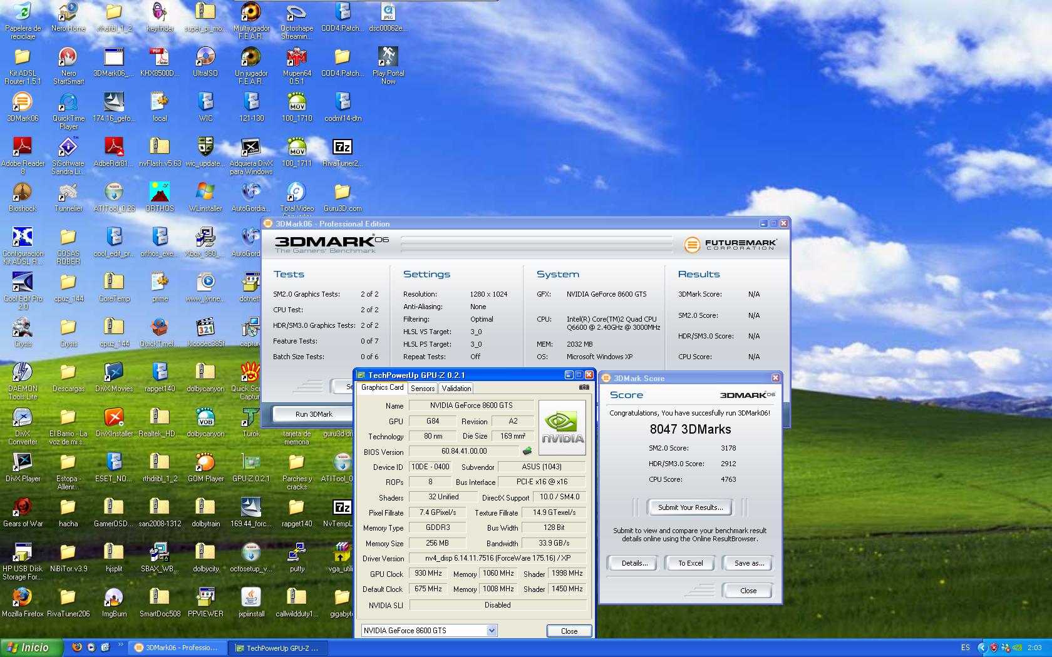This screenshot has height=657, width=1052.
Task: Click the NVIDIA logo in GPU-Z
Action: (x=562, y=429)
